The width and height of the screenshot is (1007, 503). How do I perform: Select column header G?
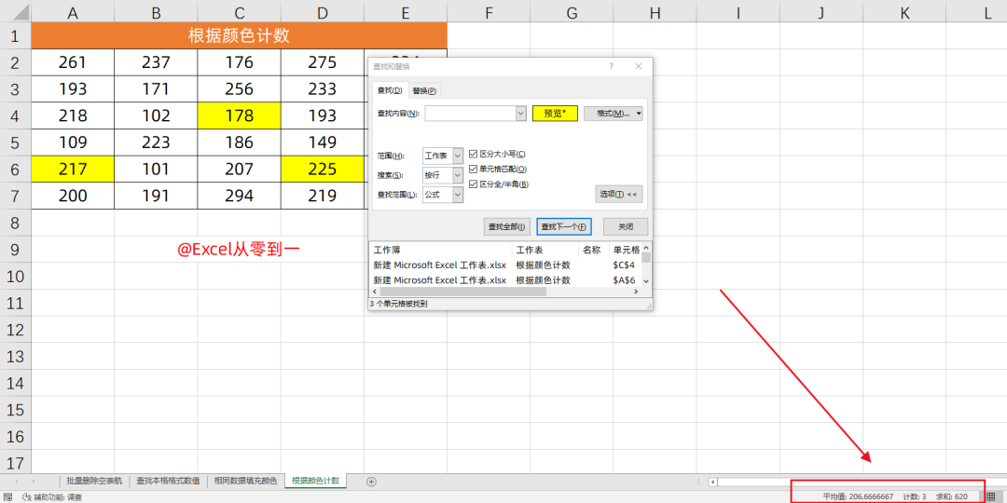pos(572,11)
